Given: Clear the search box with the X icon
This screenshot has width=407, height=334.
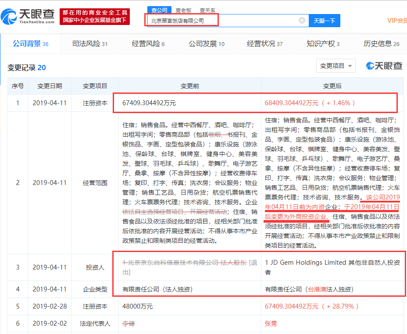Looking at the screenshot, I should (302, 21).
